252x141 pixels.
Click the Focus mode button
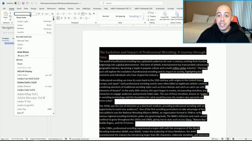click(x=215, y=139)
